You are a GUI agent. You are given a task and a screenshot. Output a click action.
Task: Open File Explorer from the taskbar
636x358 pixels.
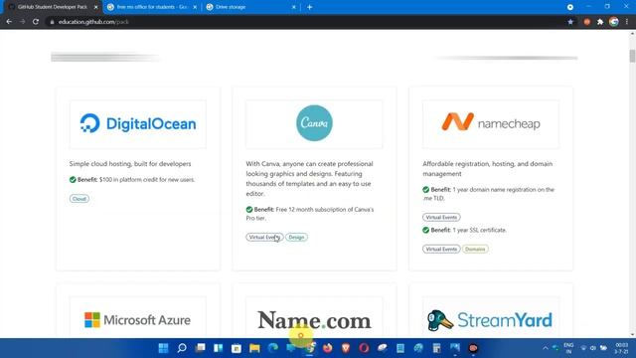254,348
